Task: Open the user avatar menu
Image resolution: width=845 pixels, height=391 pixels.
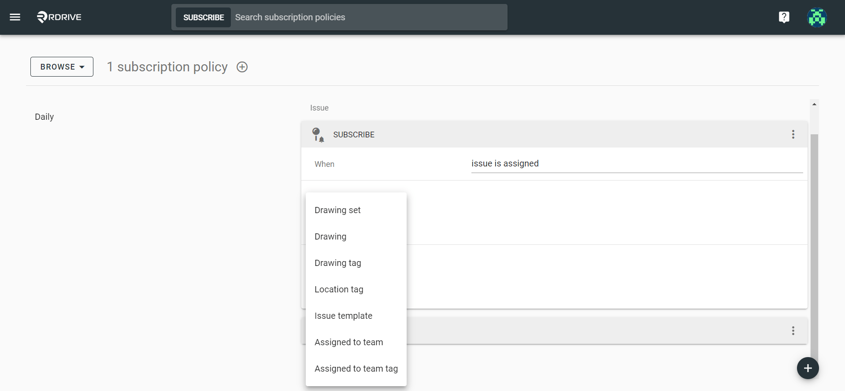Action: (817, 18)
